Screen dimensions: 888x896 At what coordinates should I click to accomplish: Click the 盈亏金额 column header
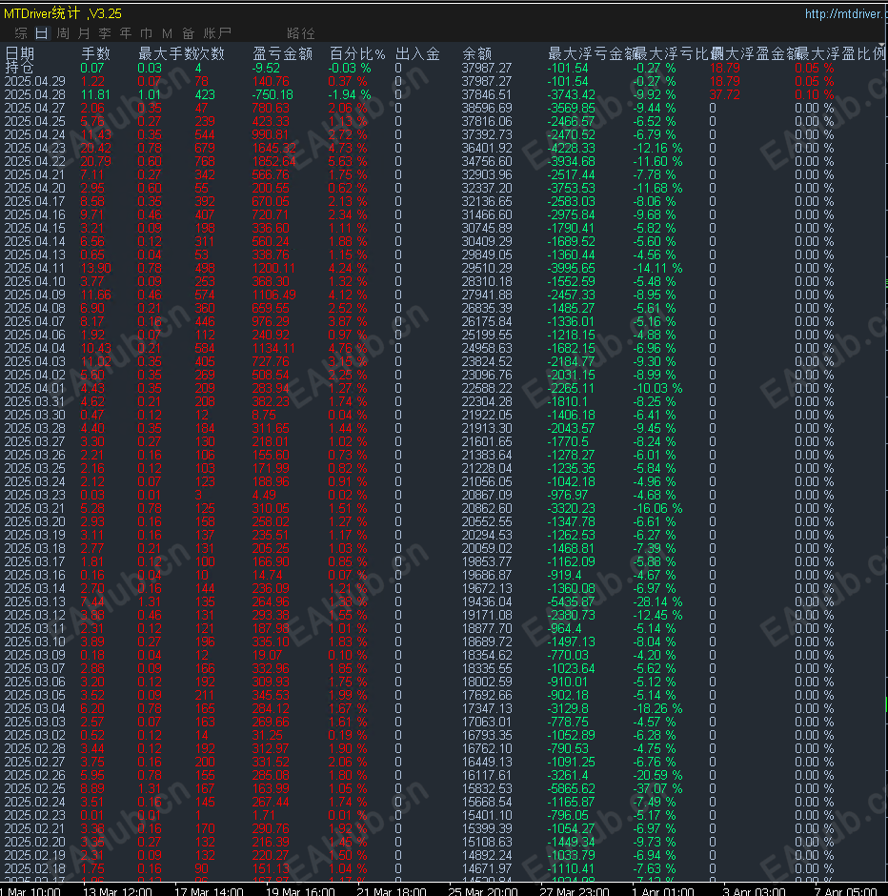[283, 53]
